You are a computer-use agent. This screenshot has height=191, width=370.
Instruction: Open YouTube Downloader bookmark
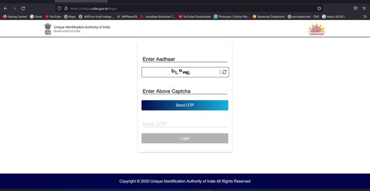195,17
